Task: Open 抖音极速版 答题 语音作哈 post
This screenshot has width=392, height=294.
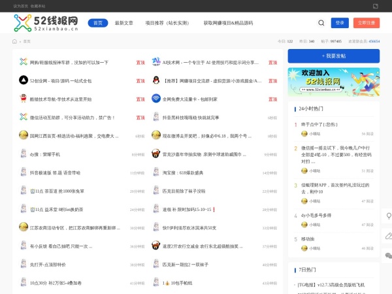Action: point(55,172)
